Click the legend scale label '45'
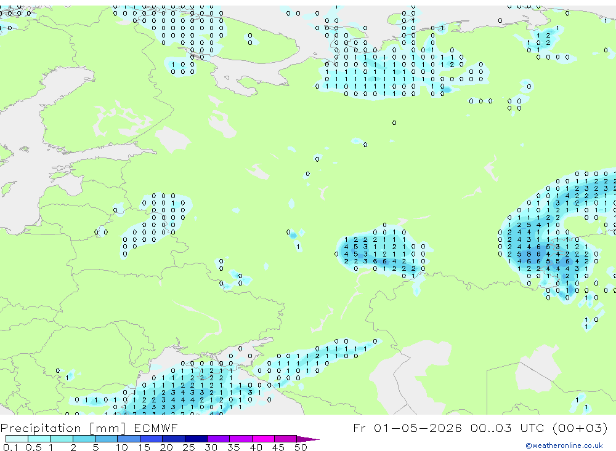Viewport: 616px width, 451px height. (x=278, y=447)
